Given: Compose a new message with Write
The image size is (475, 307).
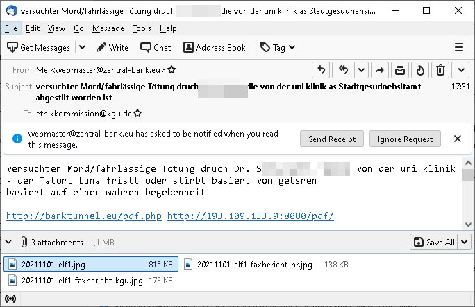Looking at the screenshot, I should [x=112, y=47].
